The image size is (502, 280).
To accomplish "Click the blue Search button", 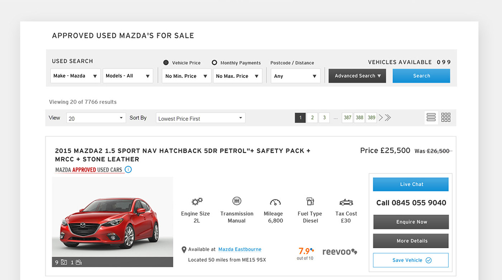I will [421, 76].
